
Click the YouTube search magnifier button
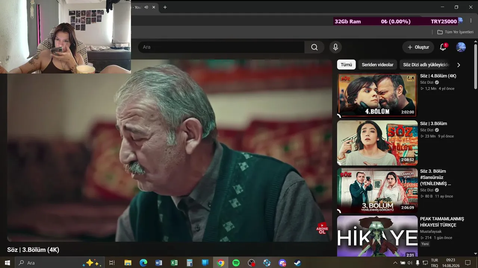click(314, 47)
